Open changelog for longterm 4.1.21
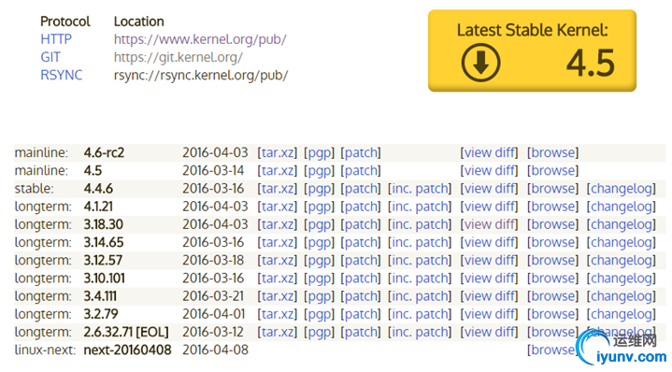 (x=622, y=207)
